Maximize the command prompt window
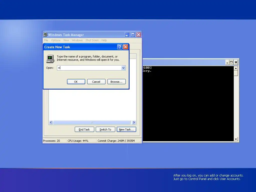Image resolution: width=256 pixels, height=192 pixels. pos(231,62)
